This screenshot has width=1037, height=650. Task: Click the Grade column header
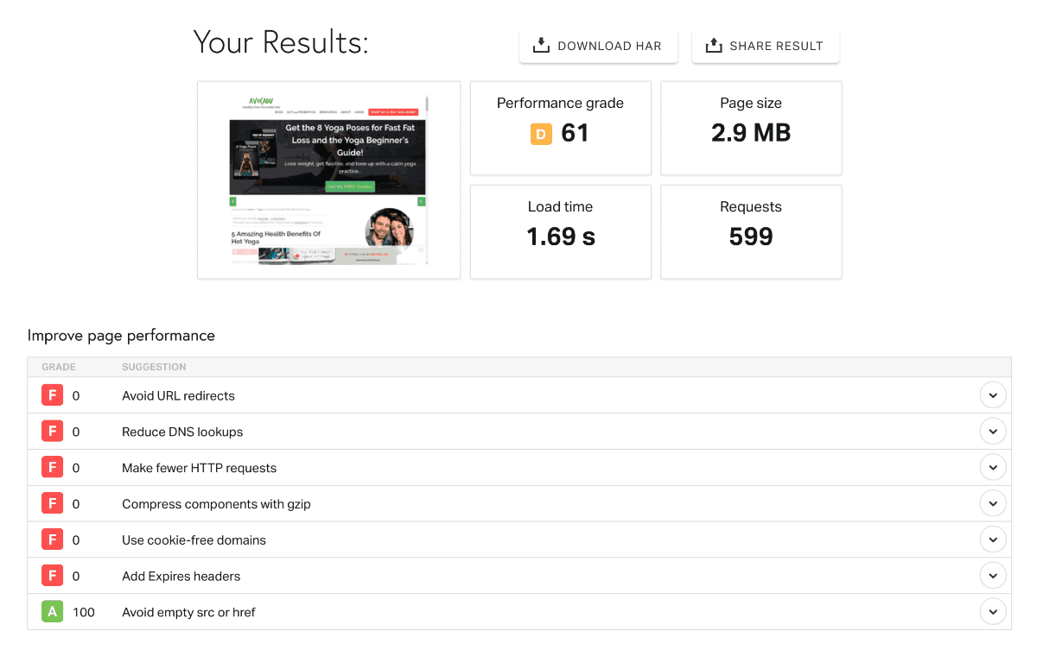[x=59, y=367]
